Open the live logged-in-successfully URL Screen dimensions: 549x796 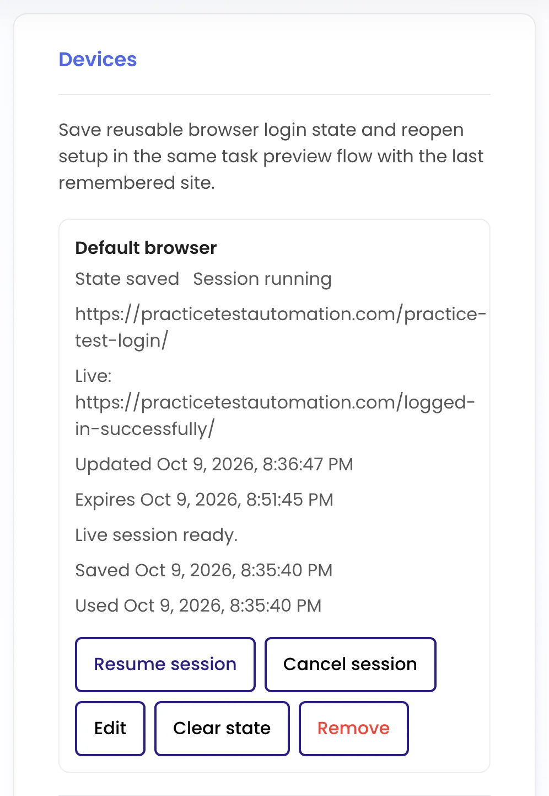pos(275,416)
